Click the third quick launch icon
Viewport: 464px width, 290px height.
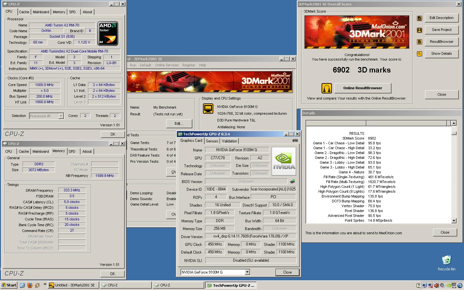point(37,285)
